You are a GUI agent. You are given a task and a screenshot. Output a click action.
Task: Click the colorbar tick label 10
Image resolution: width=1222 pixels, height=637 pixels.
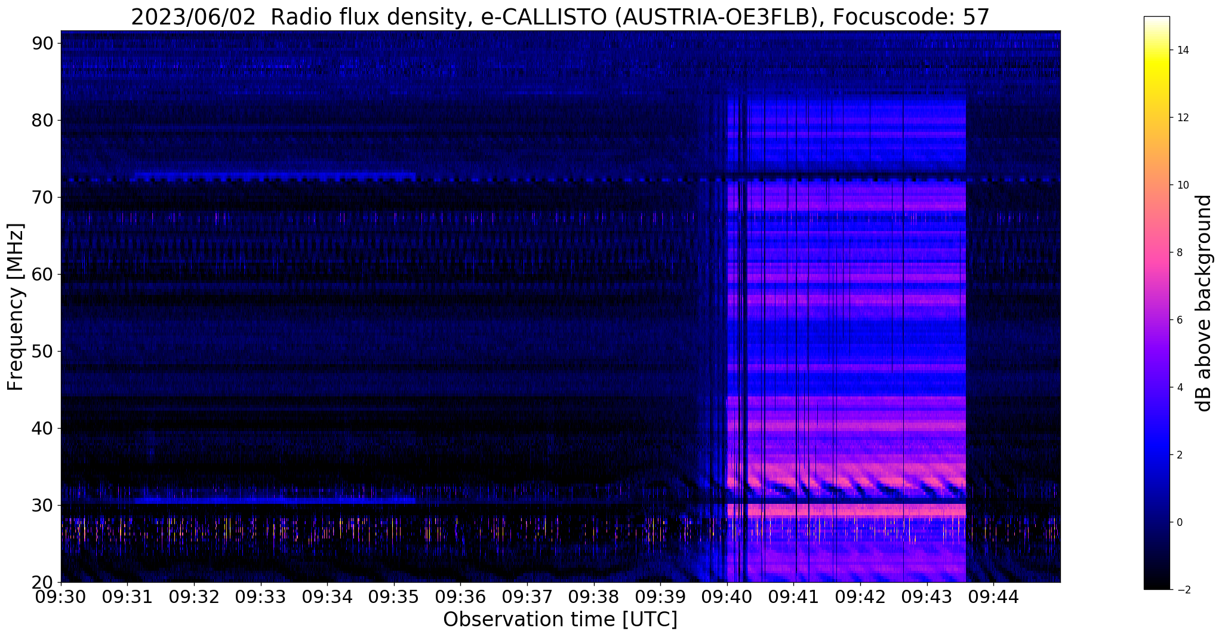coord(1182,185)
